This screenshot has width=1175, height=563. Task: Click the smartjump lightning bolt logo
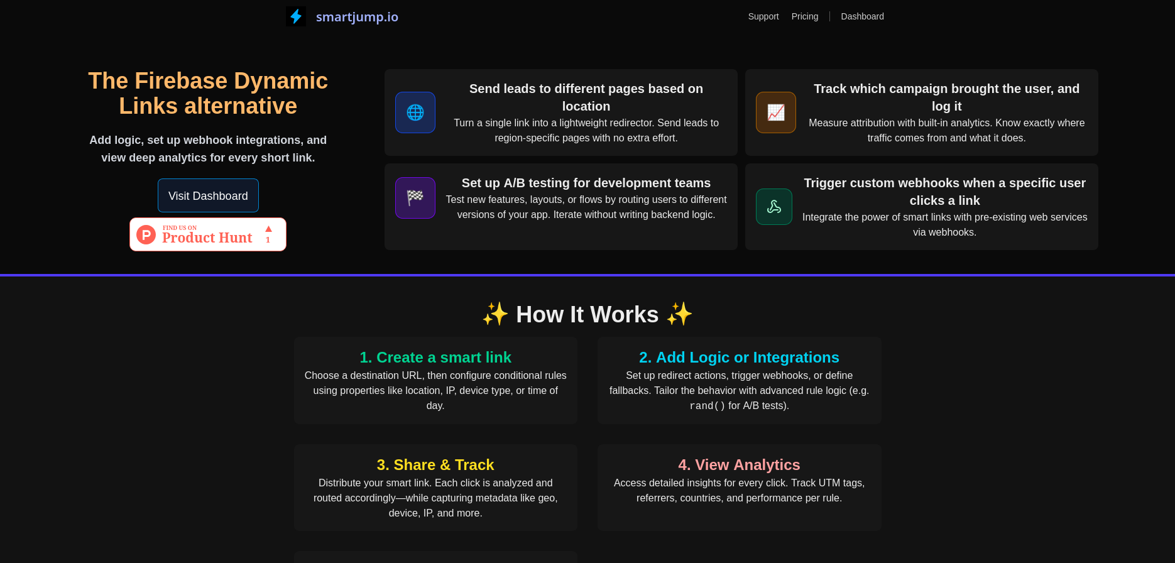tap(296, 16)
